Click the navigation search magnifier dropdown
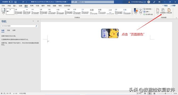 pyautogui.click(x=37, y=26)
